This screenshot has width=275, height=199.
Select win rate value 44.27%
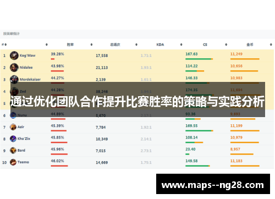tap(57, 78)
